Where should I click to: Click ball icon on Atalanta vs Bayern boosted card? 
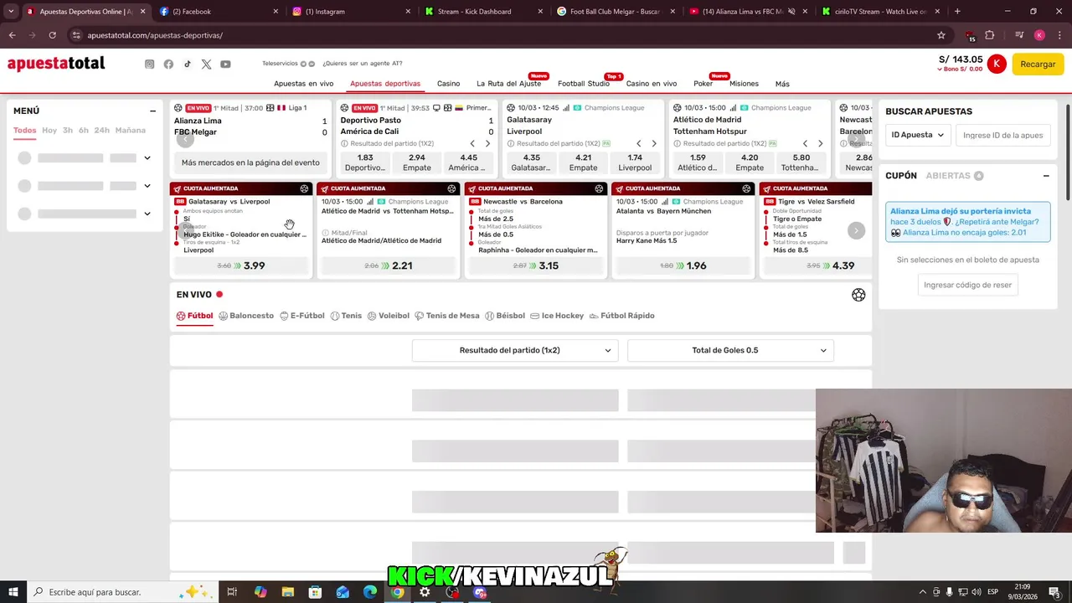point(746,188)
